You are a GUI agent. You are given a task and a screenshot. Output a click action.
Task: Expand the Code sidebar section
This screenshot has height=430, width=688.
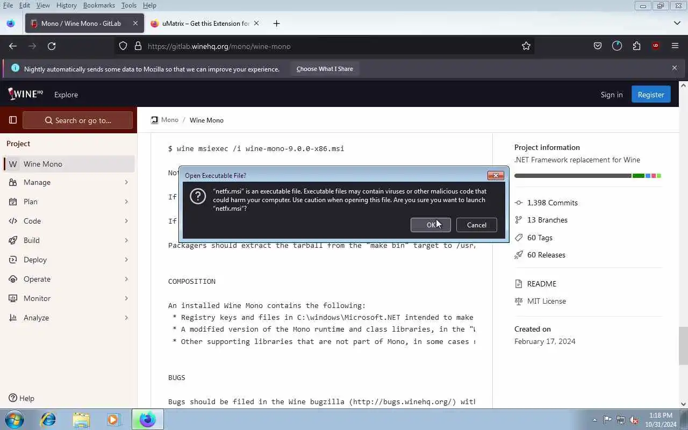(x=69, y=221)
